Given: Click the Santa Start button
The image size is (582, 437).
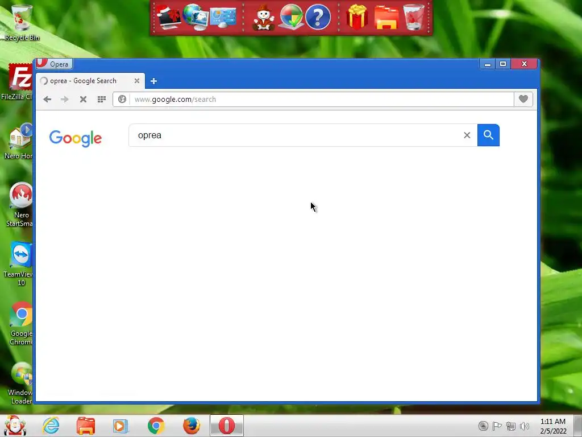Looking at the screenshot, I should click(x=15, y=426).
